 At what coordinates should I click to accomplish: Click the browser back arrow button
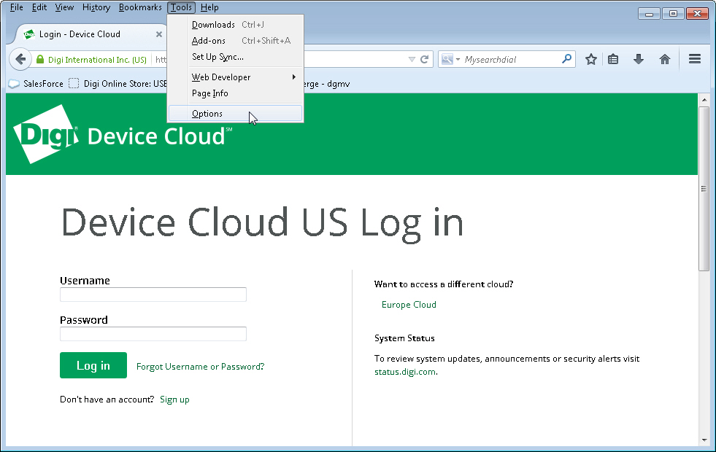21,60
